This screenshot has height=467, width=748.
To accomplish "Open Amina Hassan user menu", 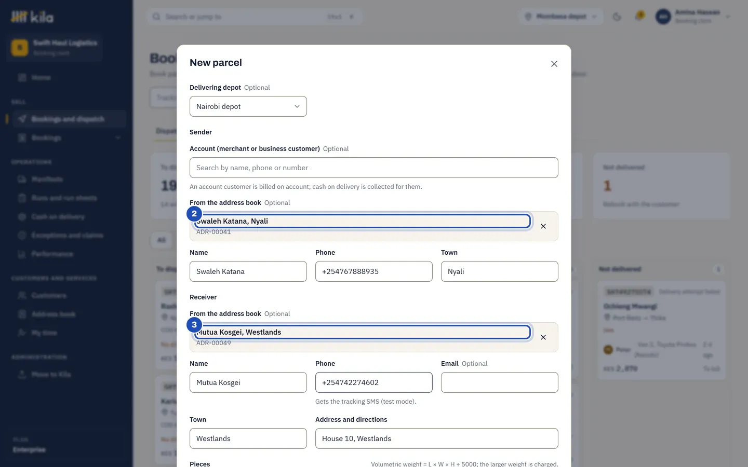I will click(x=693, y=17).
